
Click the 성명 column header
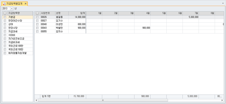[62, 13]
